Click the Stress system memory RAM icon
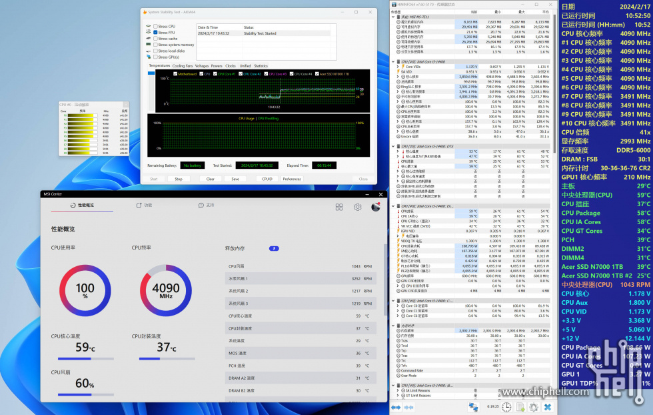The width and height of the screenshot is (653, 415). tap(148, 44)
